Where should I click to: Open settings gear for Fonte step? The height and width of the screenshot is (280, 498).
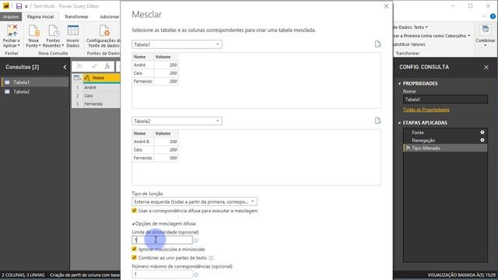[482, 132]
